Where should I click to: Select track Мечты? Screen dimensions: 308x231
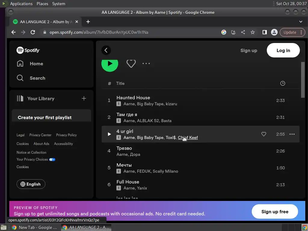[200, 168]
